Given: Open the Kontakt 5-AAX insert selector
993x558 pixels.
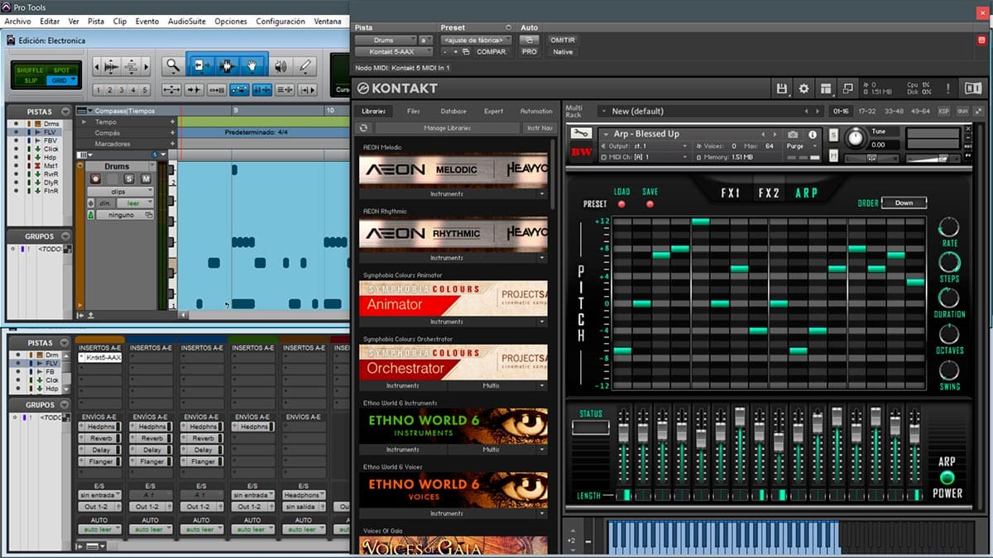Looking at the screenshot, I should (x=394, y=52).
